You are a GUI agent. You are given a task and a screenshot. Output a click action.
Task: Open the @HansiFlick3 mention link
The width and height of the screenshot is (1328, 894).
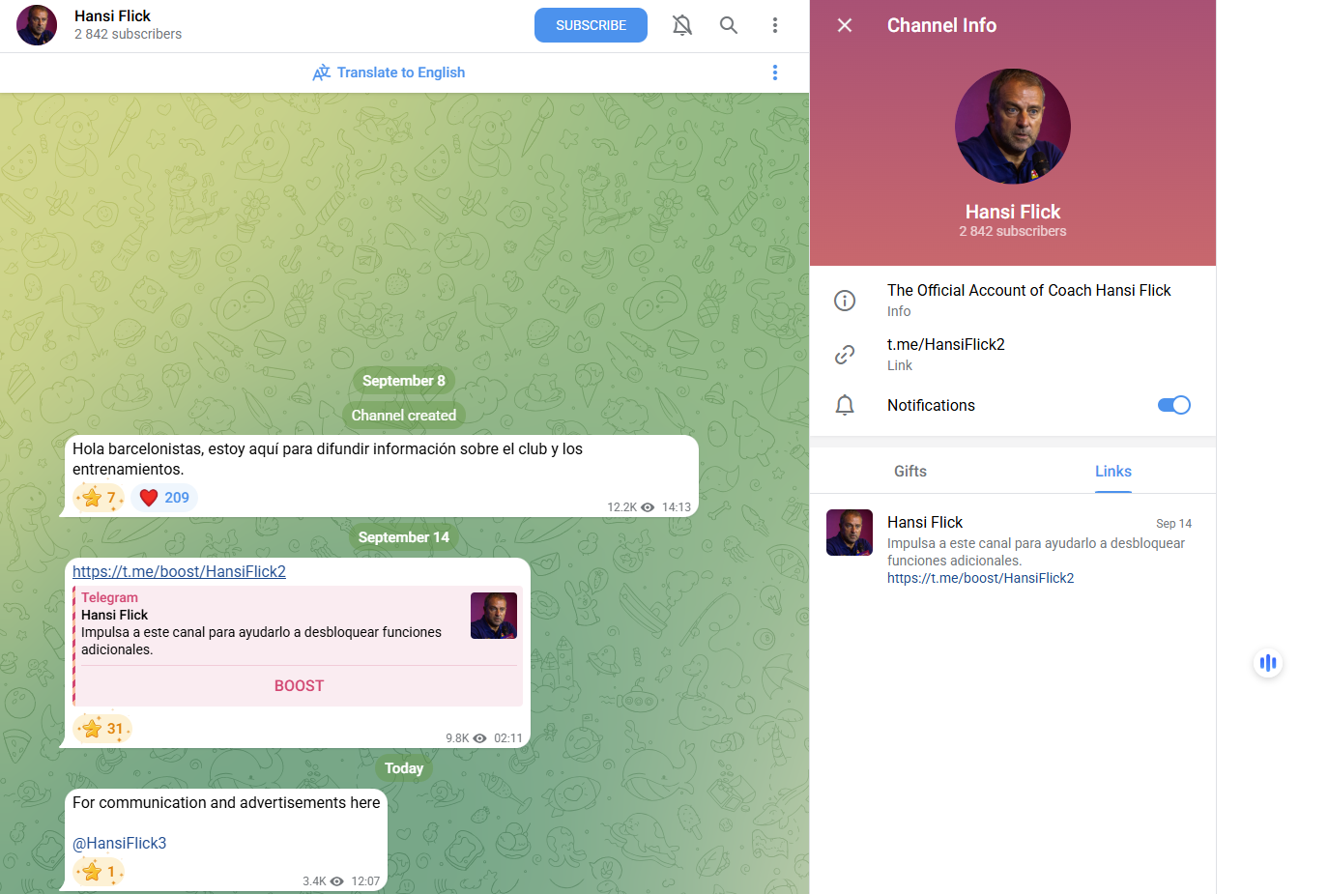tap(120, 843)
